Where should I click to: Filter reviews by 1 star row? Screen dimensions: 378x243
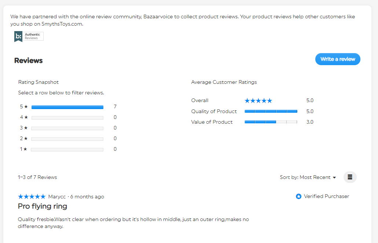tap(67, 150)
